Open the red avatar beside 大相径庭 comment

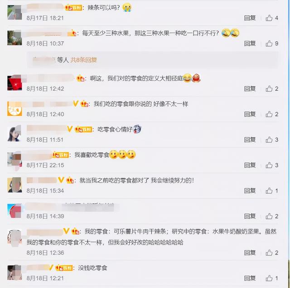(x=14, y=83)
